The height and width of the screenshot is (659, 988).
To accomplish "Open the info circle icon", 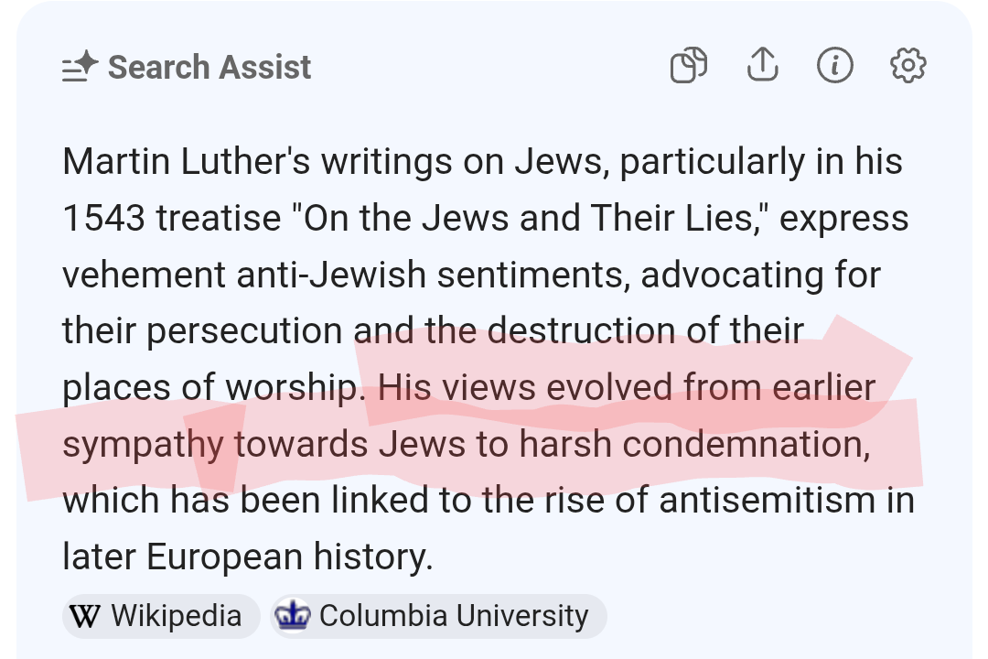I will point(835,65).
